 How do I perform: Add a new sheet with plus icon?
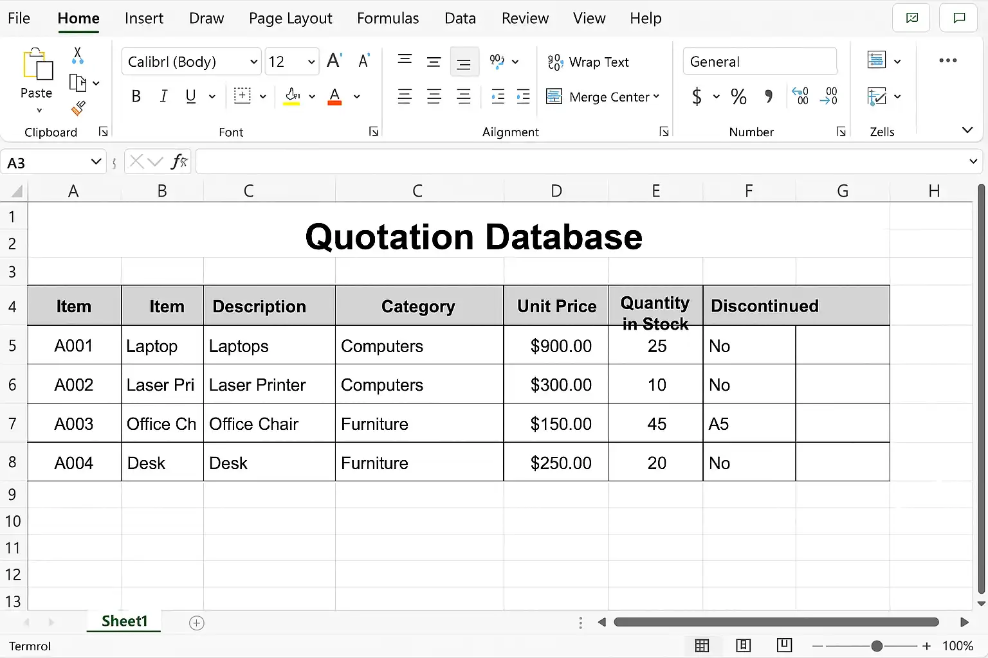(197, 623)
